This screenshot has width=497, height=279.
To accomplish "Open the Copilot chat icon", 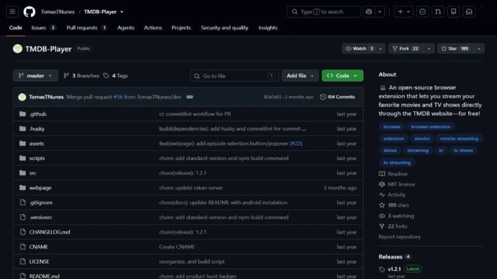I will pyautogui.click(x=368, y=12).
